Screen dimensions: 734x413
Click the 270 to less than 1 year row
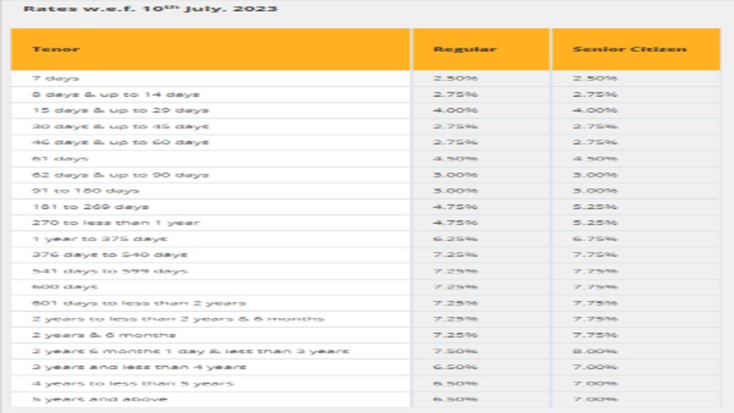[x=366, y=223]
